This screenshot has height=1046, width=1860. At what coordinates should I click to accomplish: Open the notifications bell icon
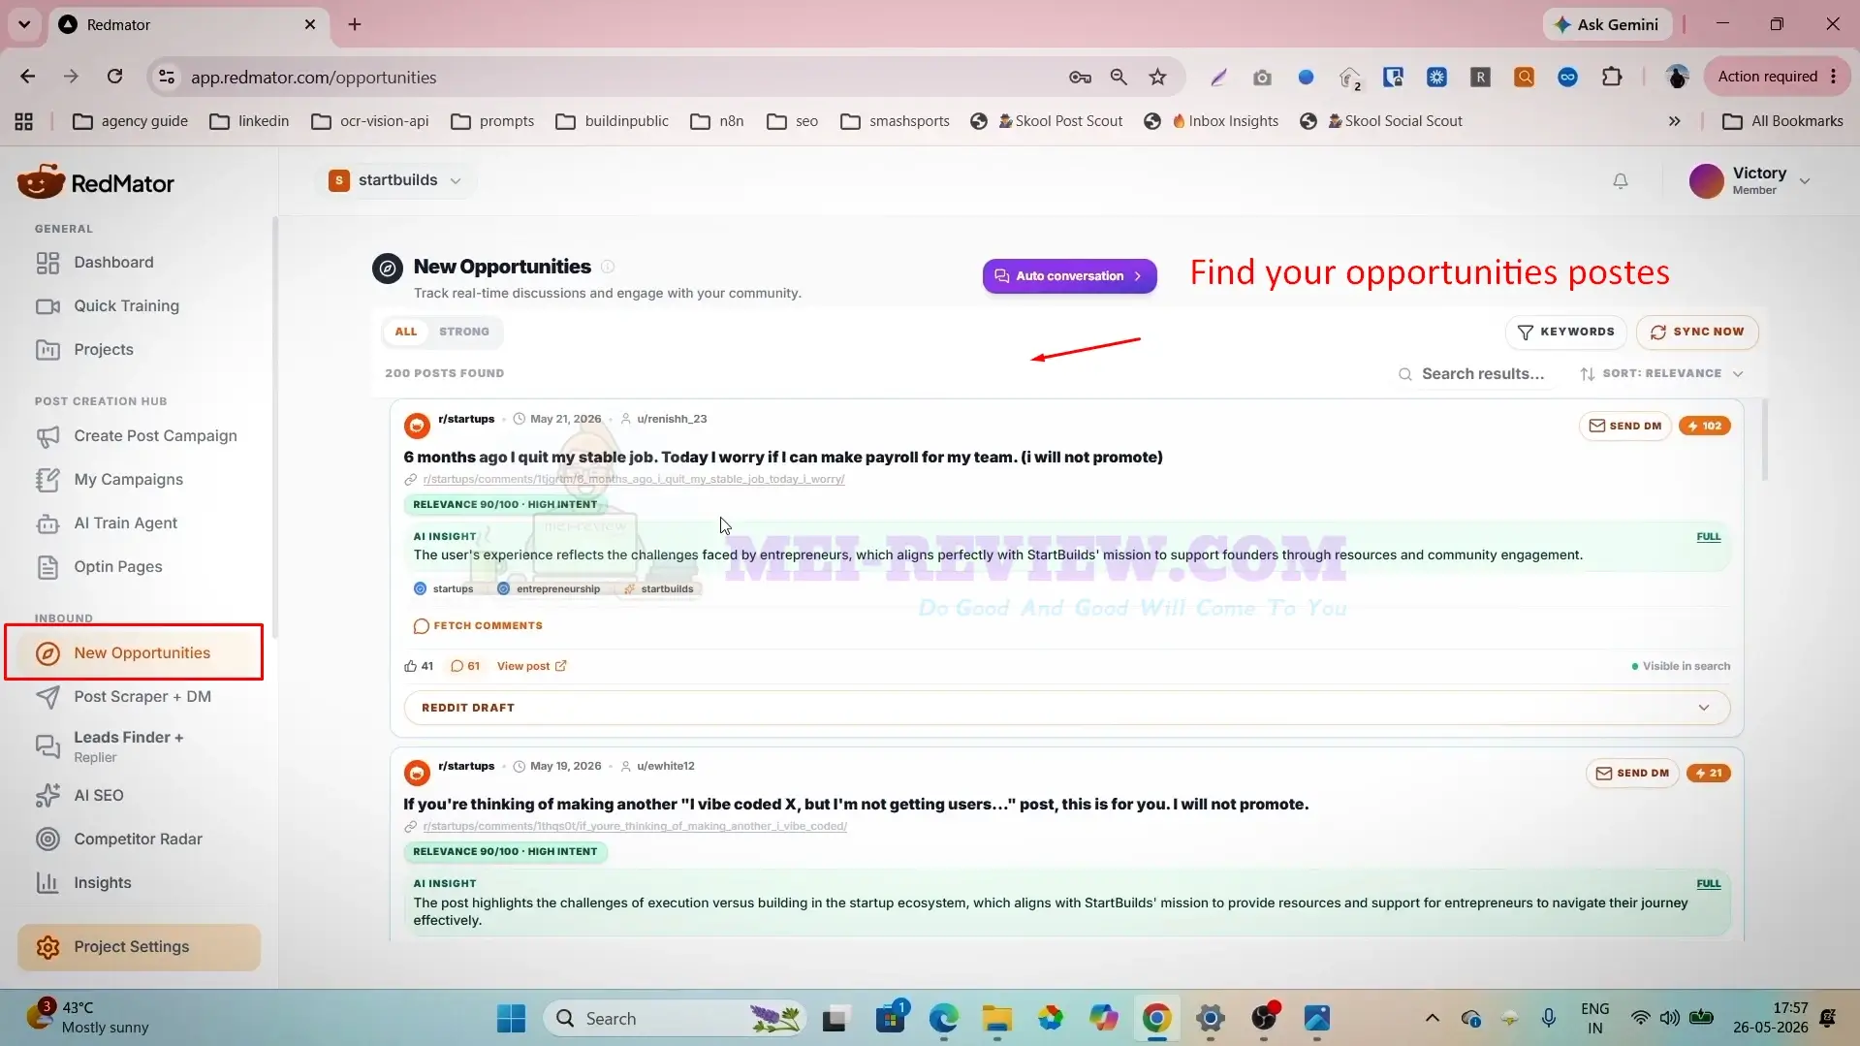1620,181
